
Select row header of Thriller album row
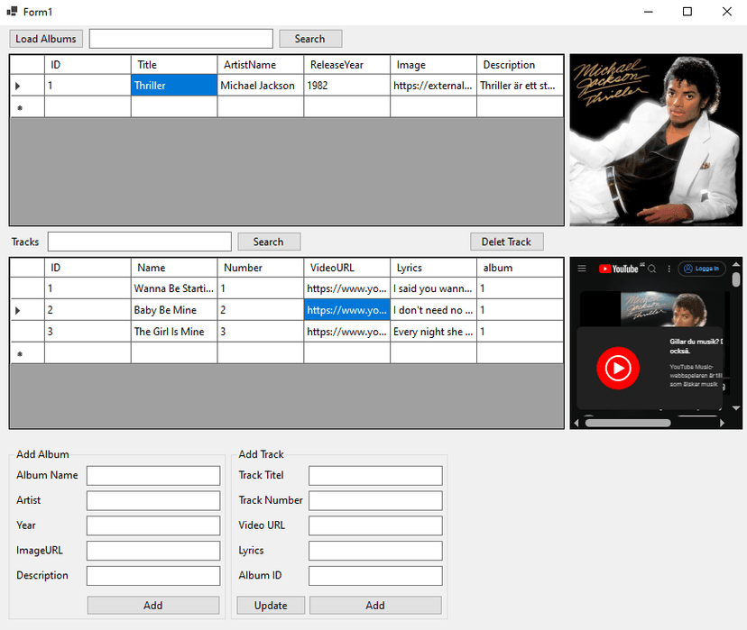pos(27,86)
